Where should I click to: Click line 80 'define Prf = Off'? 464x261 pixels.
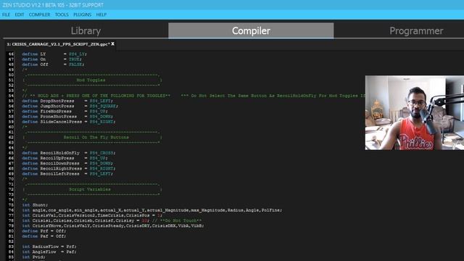point(44,231)
